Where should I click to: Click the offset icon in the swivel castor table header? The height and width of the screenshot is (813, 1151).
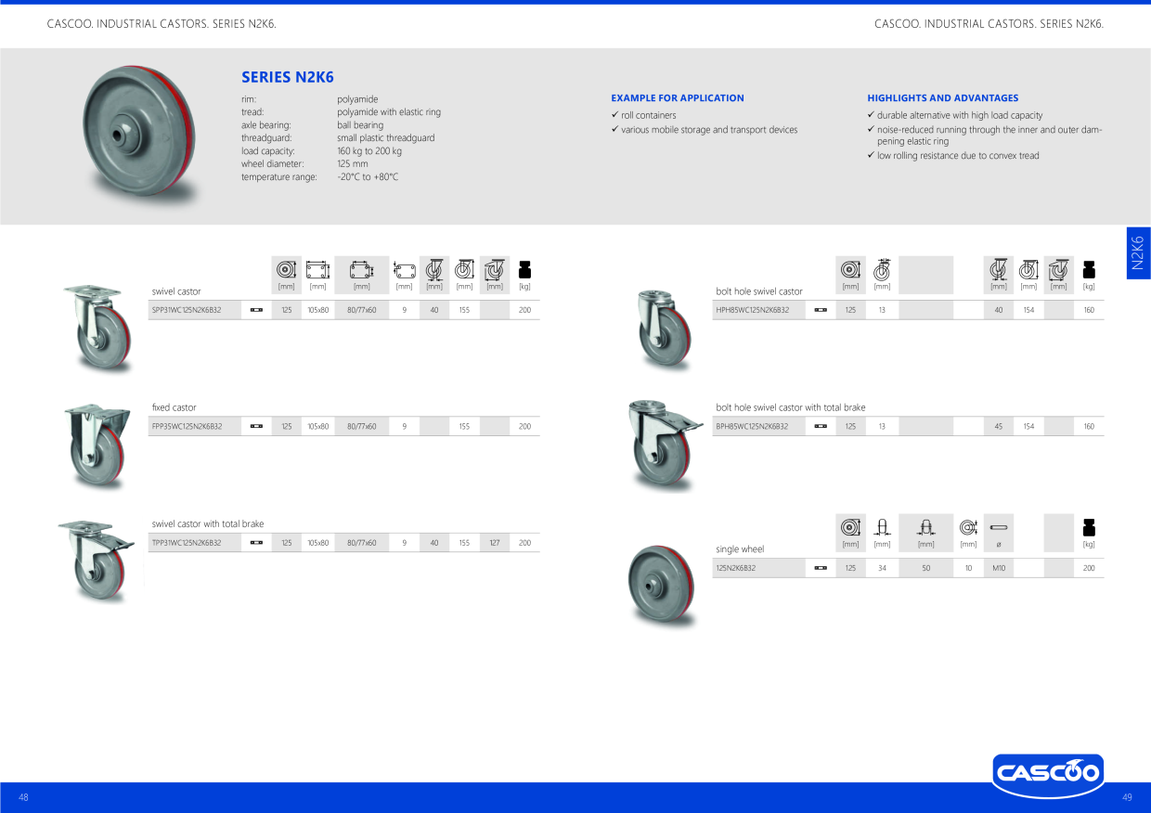433,270
